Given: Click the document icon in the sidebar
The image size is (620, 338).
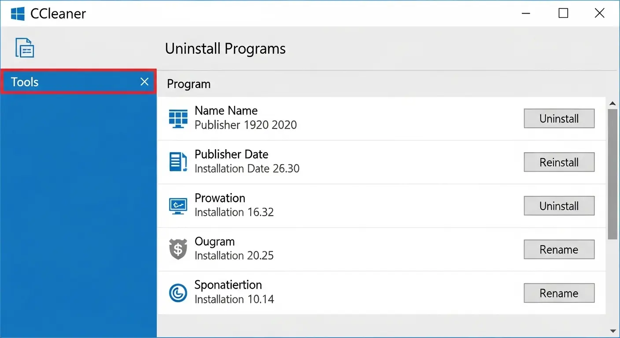Looking at the screenshot, I should tap(25, 48).
